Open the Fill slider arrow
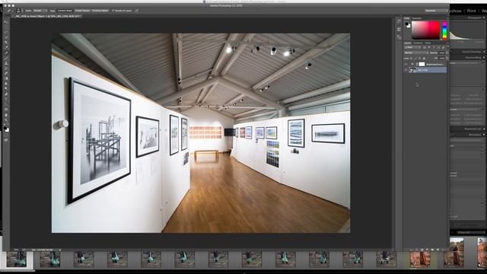This screenshot has width=487, height=274. click(x=447, y=59)
